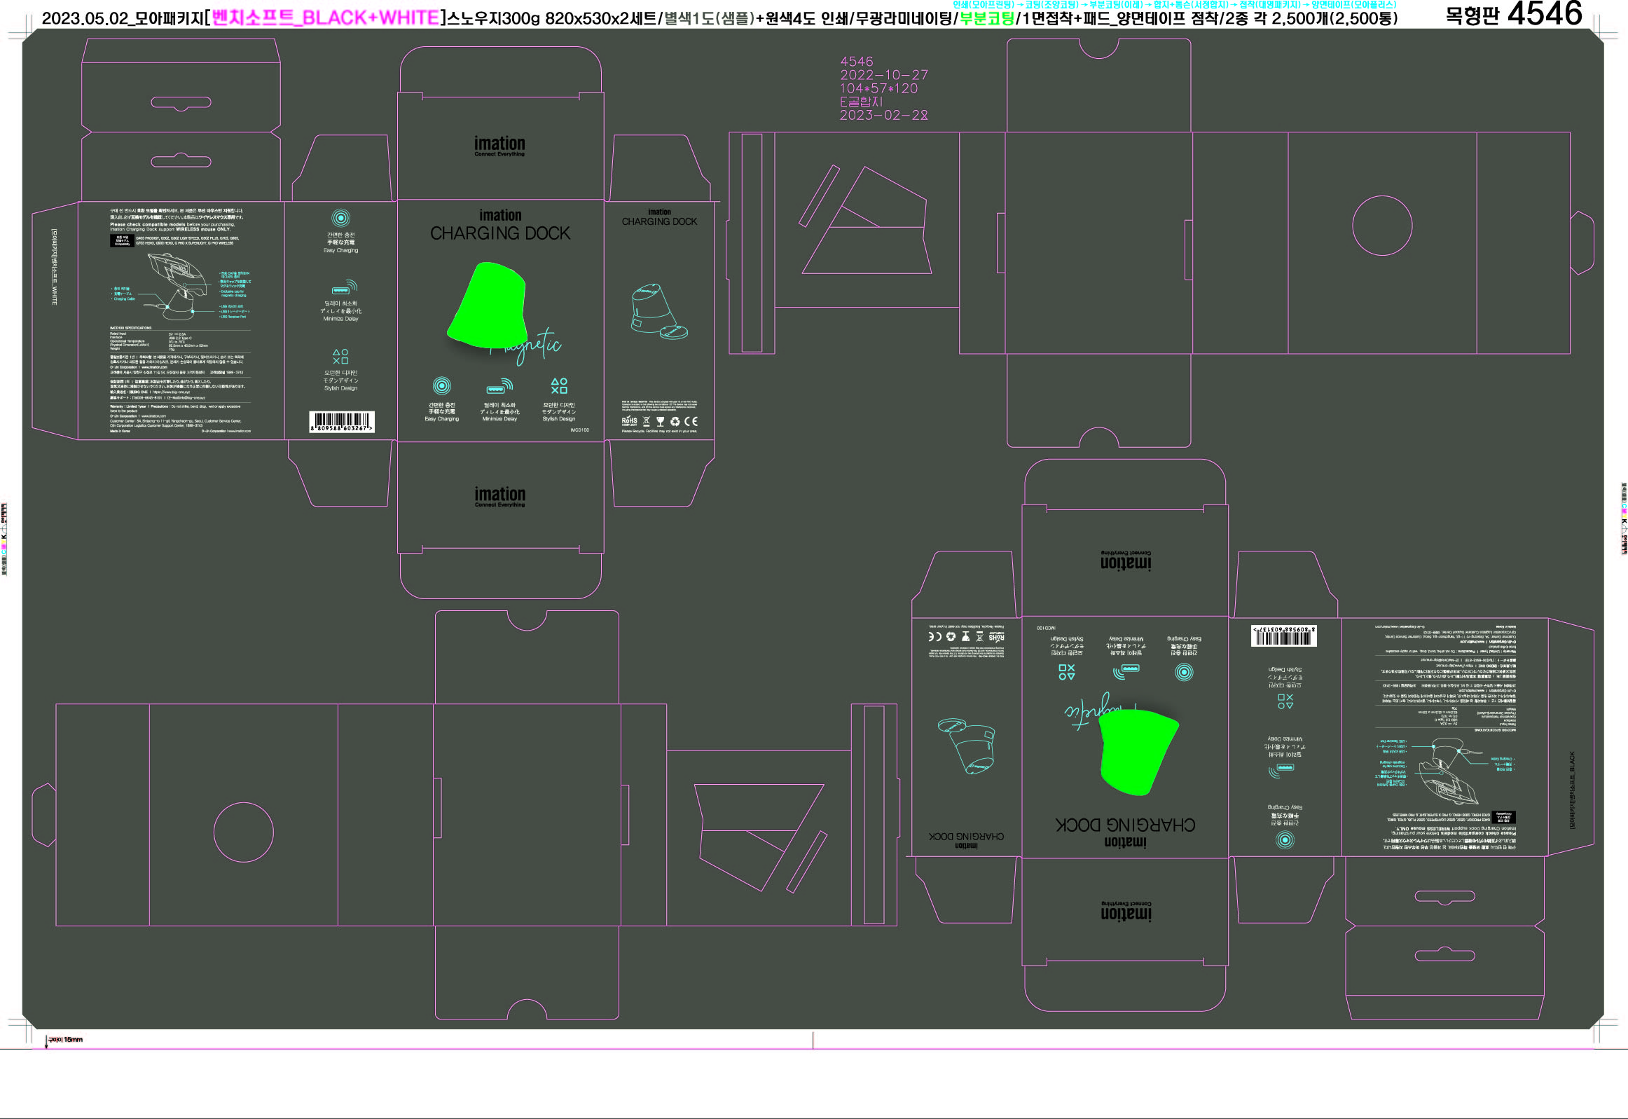Click the large circle cutout in upper right insert
The width and height of the screenshot is (1628, 1119).
(x=1381, y=226)
